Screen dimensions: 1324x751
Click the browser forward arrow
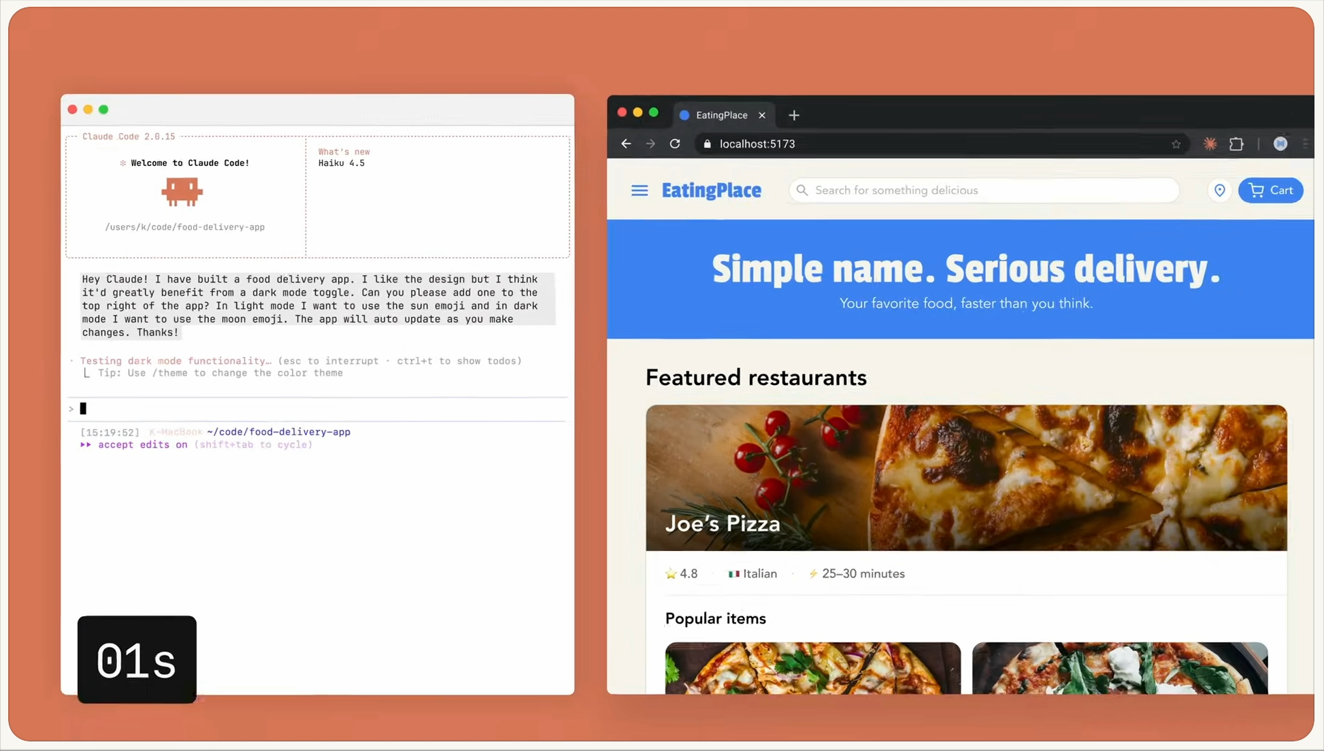click(650, 144)
